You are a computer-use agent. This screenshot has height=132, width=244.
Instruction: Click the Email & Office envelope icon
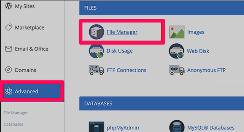tap(8, 49)
